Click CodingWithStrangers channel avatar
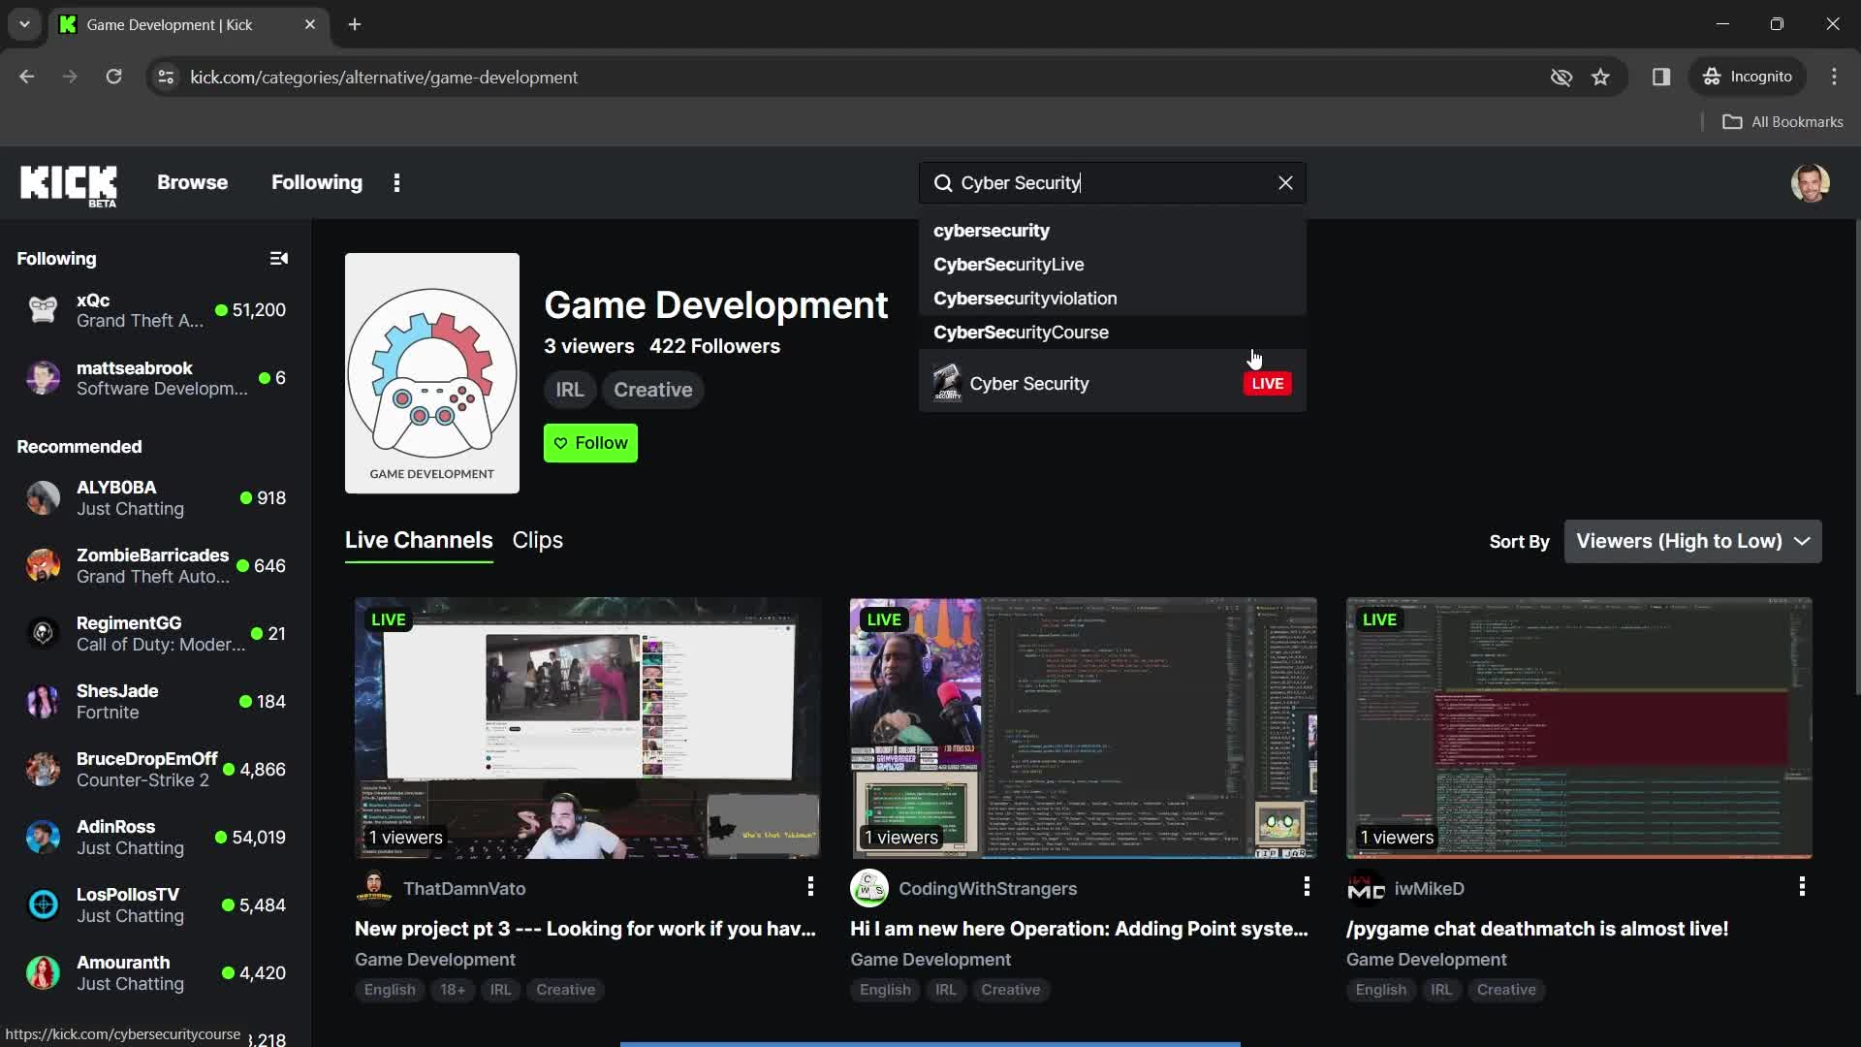The width and height of the screenshot is (1861, 1047). pyautogui.click(x=869, y=887)
